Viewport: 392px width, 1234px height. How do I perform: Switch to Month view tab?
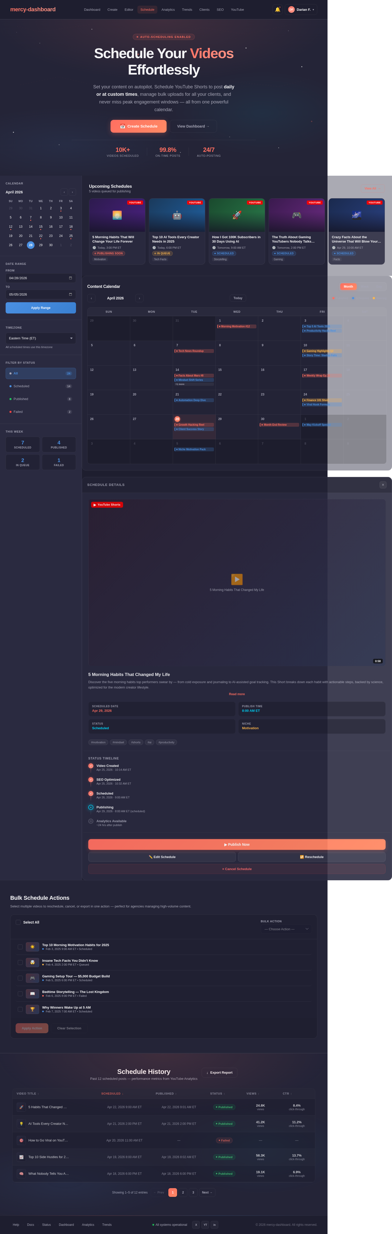pos(349,286)
